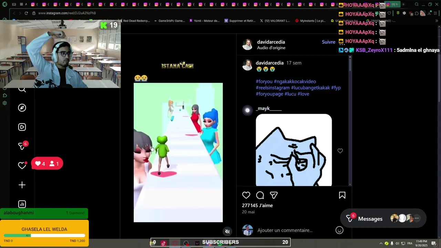
Task: Open Opera sidebar settings gear icon
Action: tap(5, 103)
